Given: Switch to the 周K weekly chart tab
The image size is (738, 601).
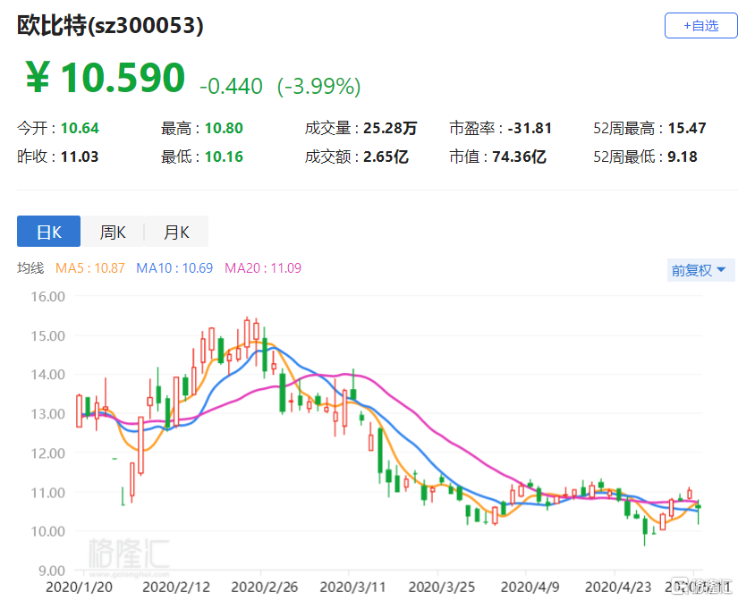Looking at the screenshot, I should (113, 232).
